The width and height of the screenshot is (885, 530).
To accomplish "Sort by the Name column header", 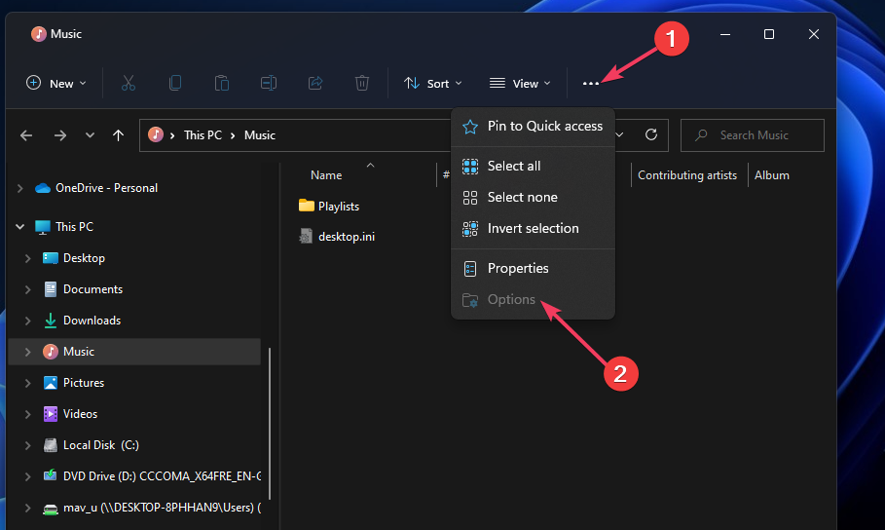I will click(326, 175).
